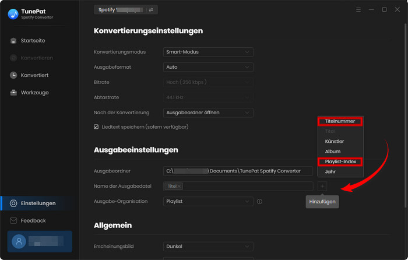The image size is (408, 260).
Task: Click the user profile avatar
Action: [20, 241]
